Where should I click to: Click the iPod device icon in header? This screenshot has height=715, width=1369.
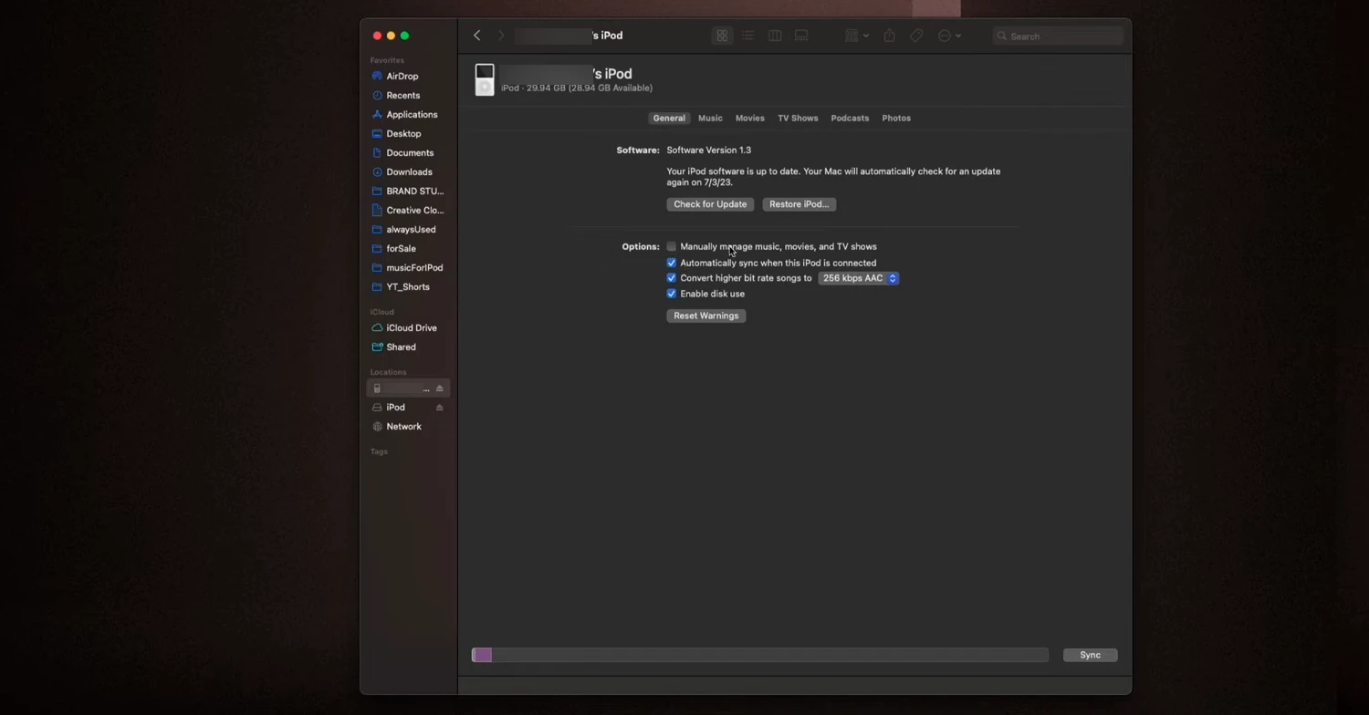[485, 79]
